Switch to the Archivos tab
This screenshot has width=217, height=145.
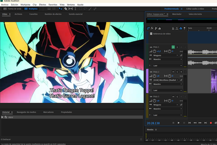point(19,14)
